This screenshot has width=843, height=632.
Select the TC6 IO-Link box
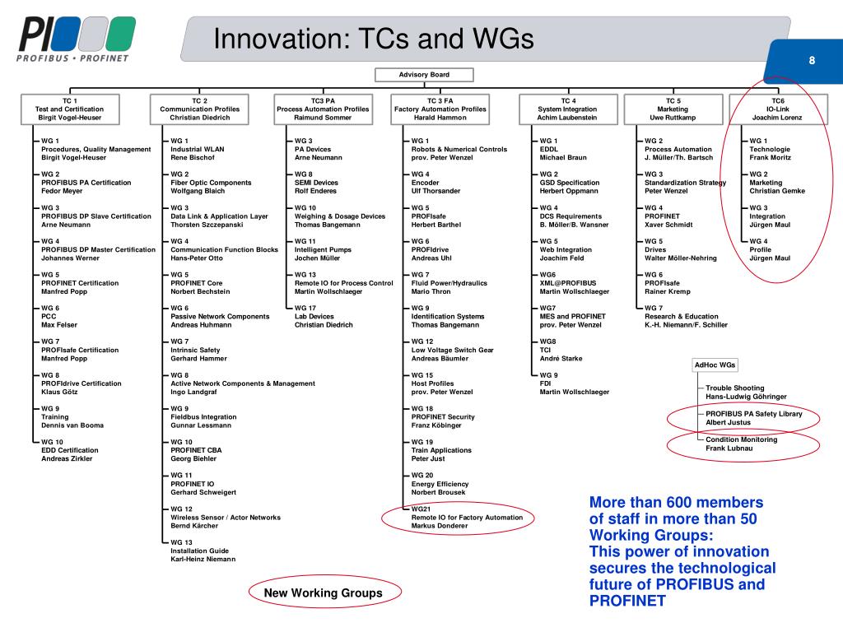(778, 109)
